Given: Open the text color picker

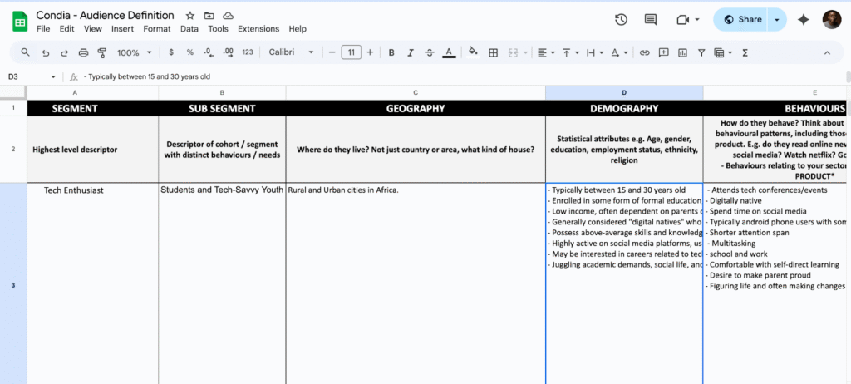Looking at the screenshot, I should point(449,52).
